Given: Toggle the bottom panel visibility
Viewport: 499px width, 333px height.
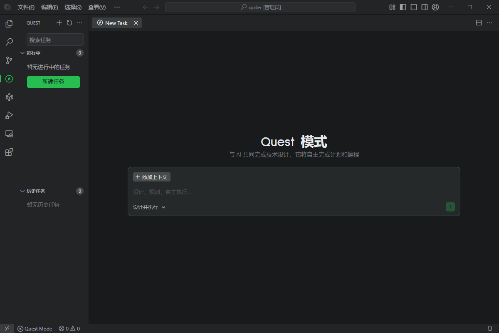Looking at the screenshot, I should pos(414,7).
